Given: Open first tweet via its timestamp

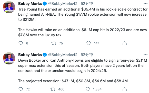Looking at the screenshot, I should (87, 4).
